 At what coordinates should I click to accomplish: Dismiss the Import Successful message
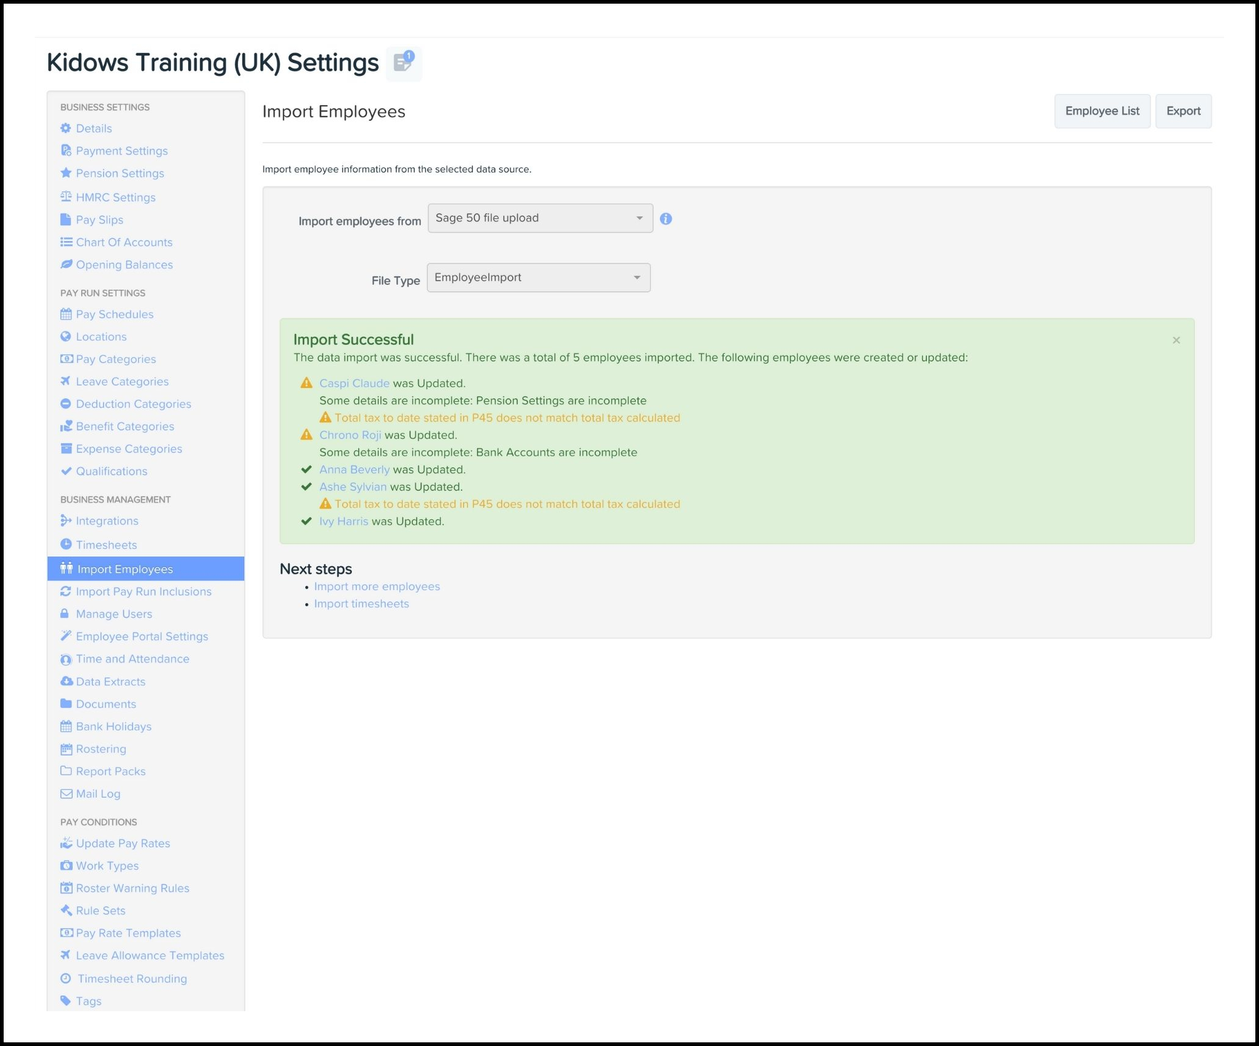tap(1176, 341)
